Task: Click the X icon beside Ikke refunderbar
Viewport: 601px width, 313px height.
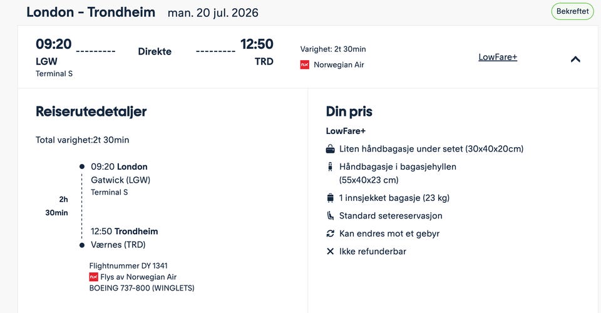Action: pyautogui.click(x=330, y=251)
